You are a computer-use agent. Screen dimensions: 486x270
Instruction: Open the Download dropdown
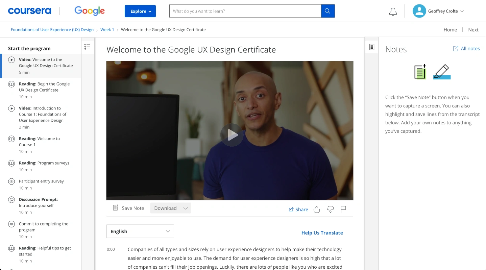tap(171, 208)
